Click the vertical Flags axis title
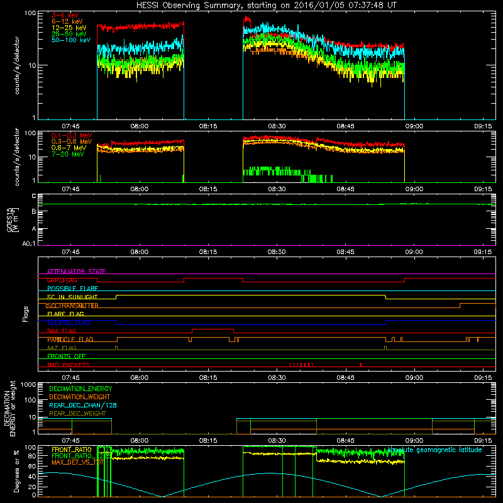Viewport: 503px width, 503px height. click(26, 314)
